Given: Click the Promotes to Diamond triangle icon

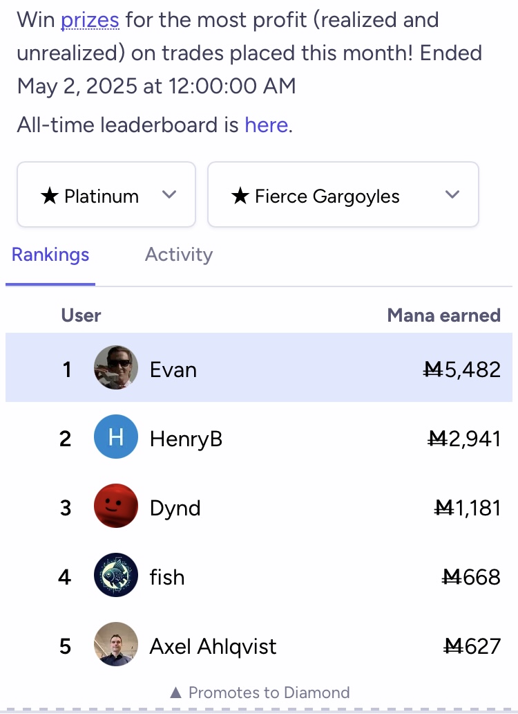Looking at the screenshot, I should (176, 693).
